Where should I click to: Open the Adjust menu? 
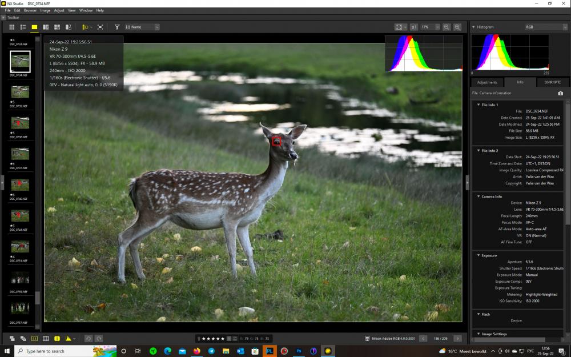point(59,10)
